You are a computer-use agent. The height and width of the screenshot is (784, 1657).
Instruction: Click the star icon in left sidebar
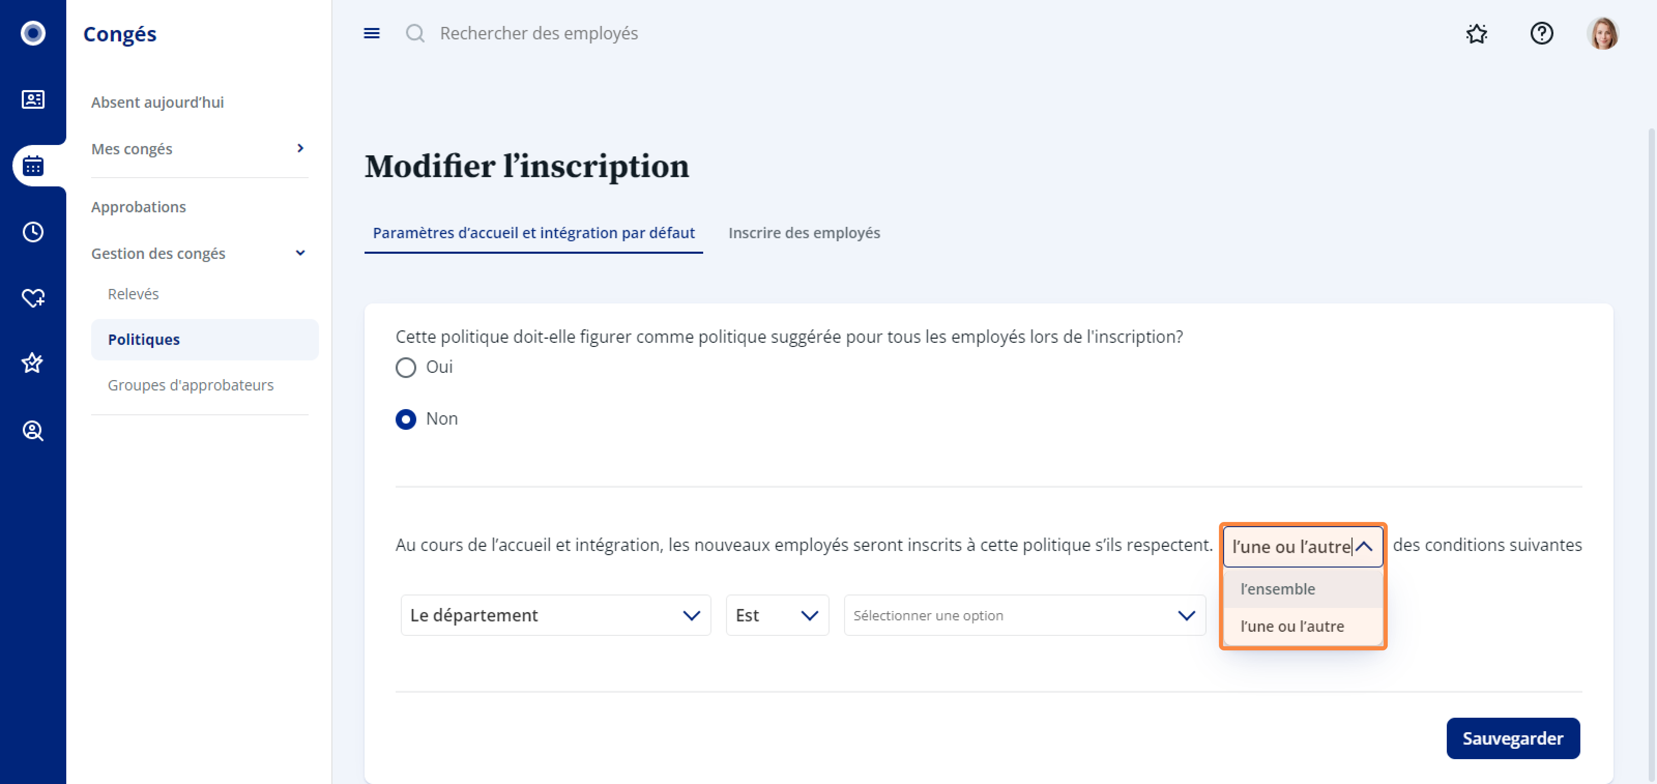coord(33,364)
